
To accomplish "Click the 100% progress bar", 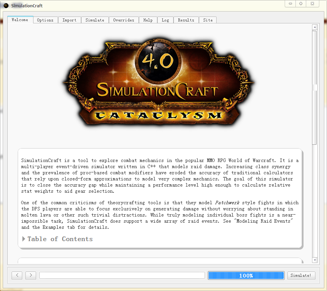I will (x=246, y=275).
